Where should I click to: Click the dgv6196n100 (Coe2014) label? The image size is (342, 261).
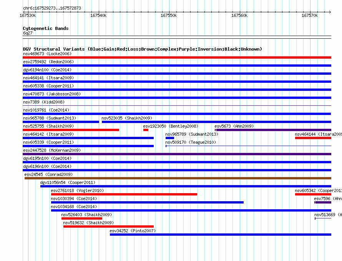47,166
